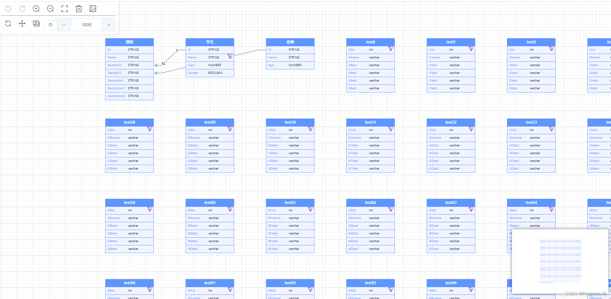Click the ID STRING row in 老师 table
This screenshot has width=611, height=299.
pyautogui.click(x=290, y=50)
